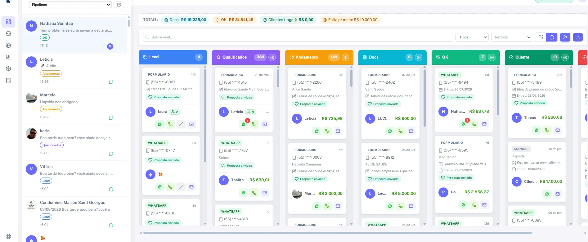Show values for the Qualificados column
Image resolution: width=588 pixels, height=242 pixels.
click(272, 57)
